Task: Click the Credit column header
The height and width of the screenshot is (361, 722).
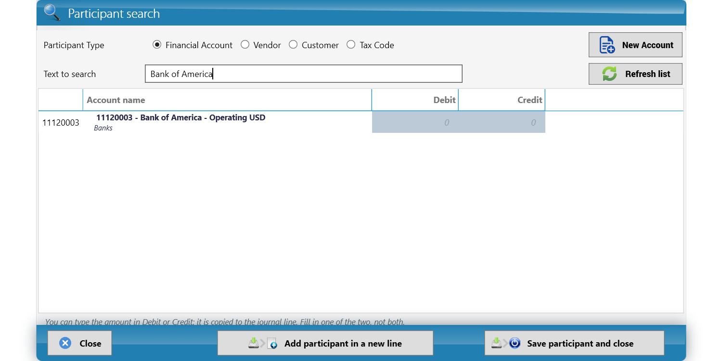Action: [x=502, y=100]
